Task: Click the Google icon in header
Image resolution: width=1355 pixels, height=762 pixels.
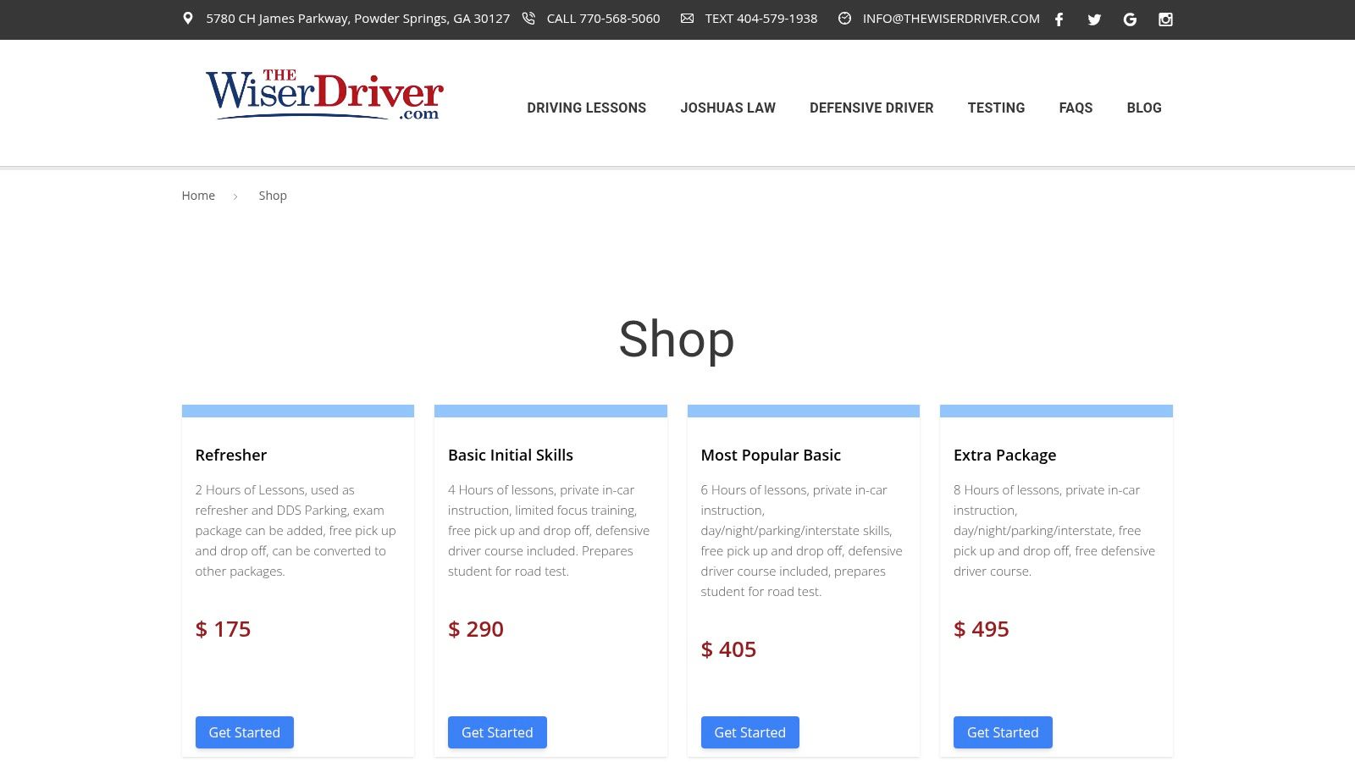Action: coord(1130,19)
